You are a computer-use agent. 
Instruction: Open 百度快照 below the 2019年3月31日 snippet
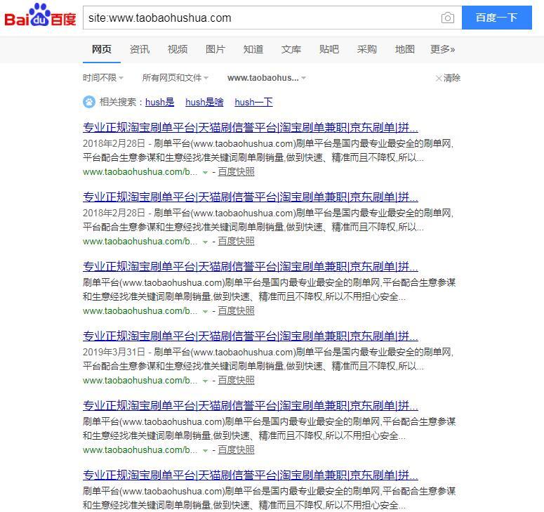pos(236,381)
